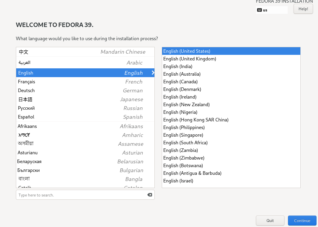Click the Continue button

[x=302, y=221]
